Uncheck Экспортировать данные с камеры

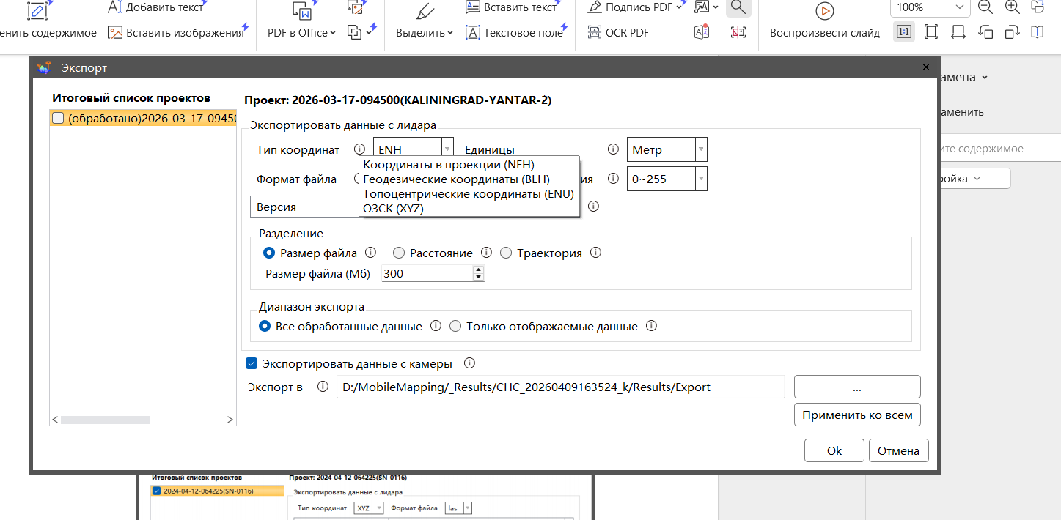click(x=252, y=363)
